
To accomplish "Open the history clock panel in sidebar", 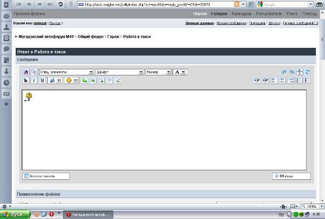I will click(x=6, y=83).
